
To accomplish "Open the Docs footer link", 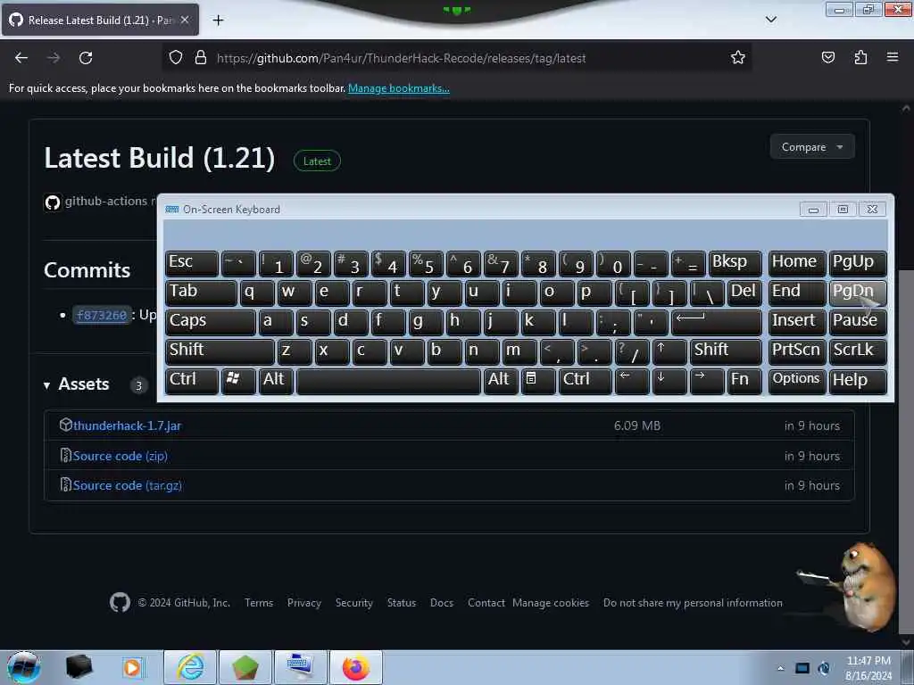I will [442, 603].
